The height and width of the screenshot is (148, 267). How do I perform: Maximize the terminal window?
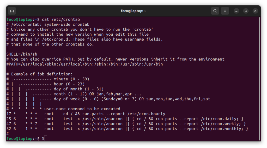246,11
